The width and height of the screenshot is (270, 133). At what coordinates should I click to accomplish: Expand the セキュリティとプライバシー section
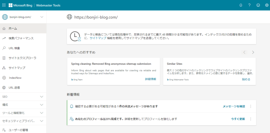coord(23,121)
